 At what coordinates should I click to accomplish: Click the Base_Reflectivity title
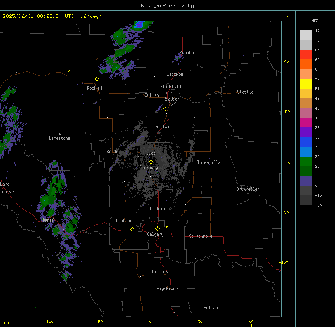click(167, 6)
